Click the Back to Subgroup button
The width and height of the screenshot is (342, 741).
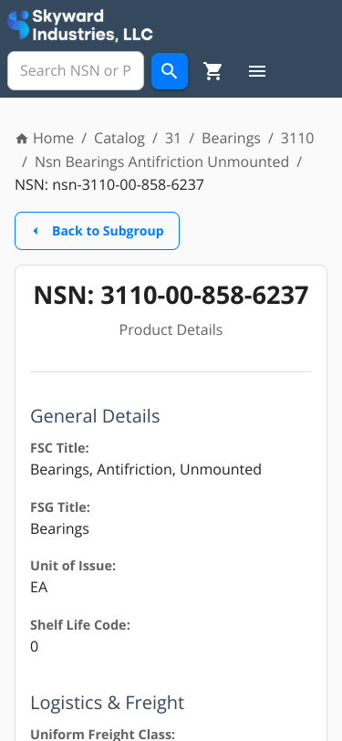pos(98,231)
